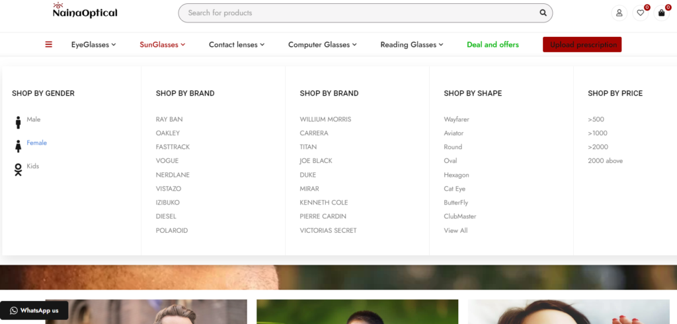Select the Aviator shape link
This screenshot has width=677, height=324.
[454, 133]
